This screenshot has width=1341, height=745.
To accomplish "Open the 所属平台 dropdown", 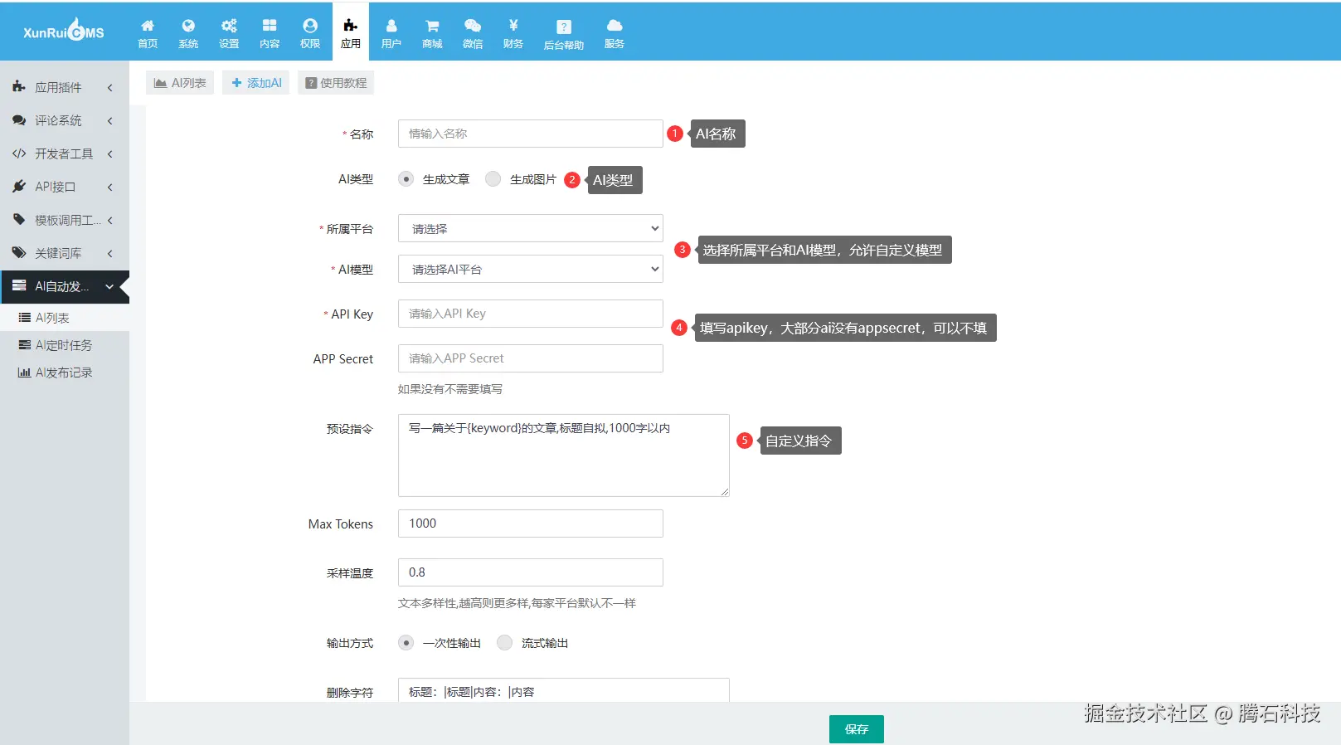I will (531, 228).
